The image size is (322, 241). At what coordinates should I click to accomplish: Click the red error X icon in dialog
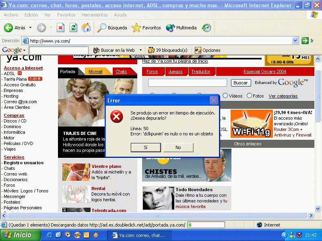pyautogui.click(x=116, y=116)
